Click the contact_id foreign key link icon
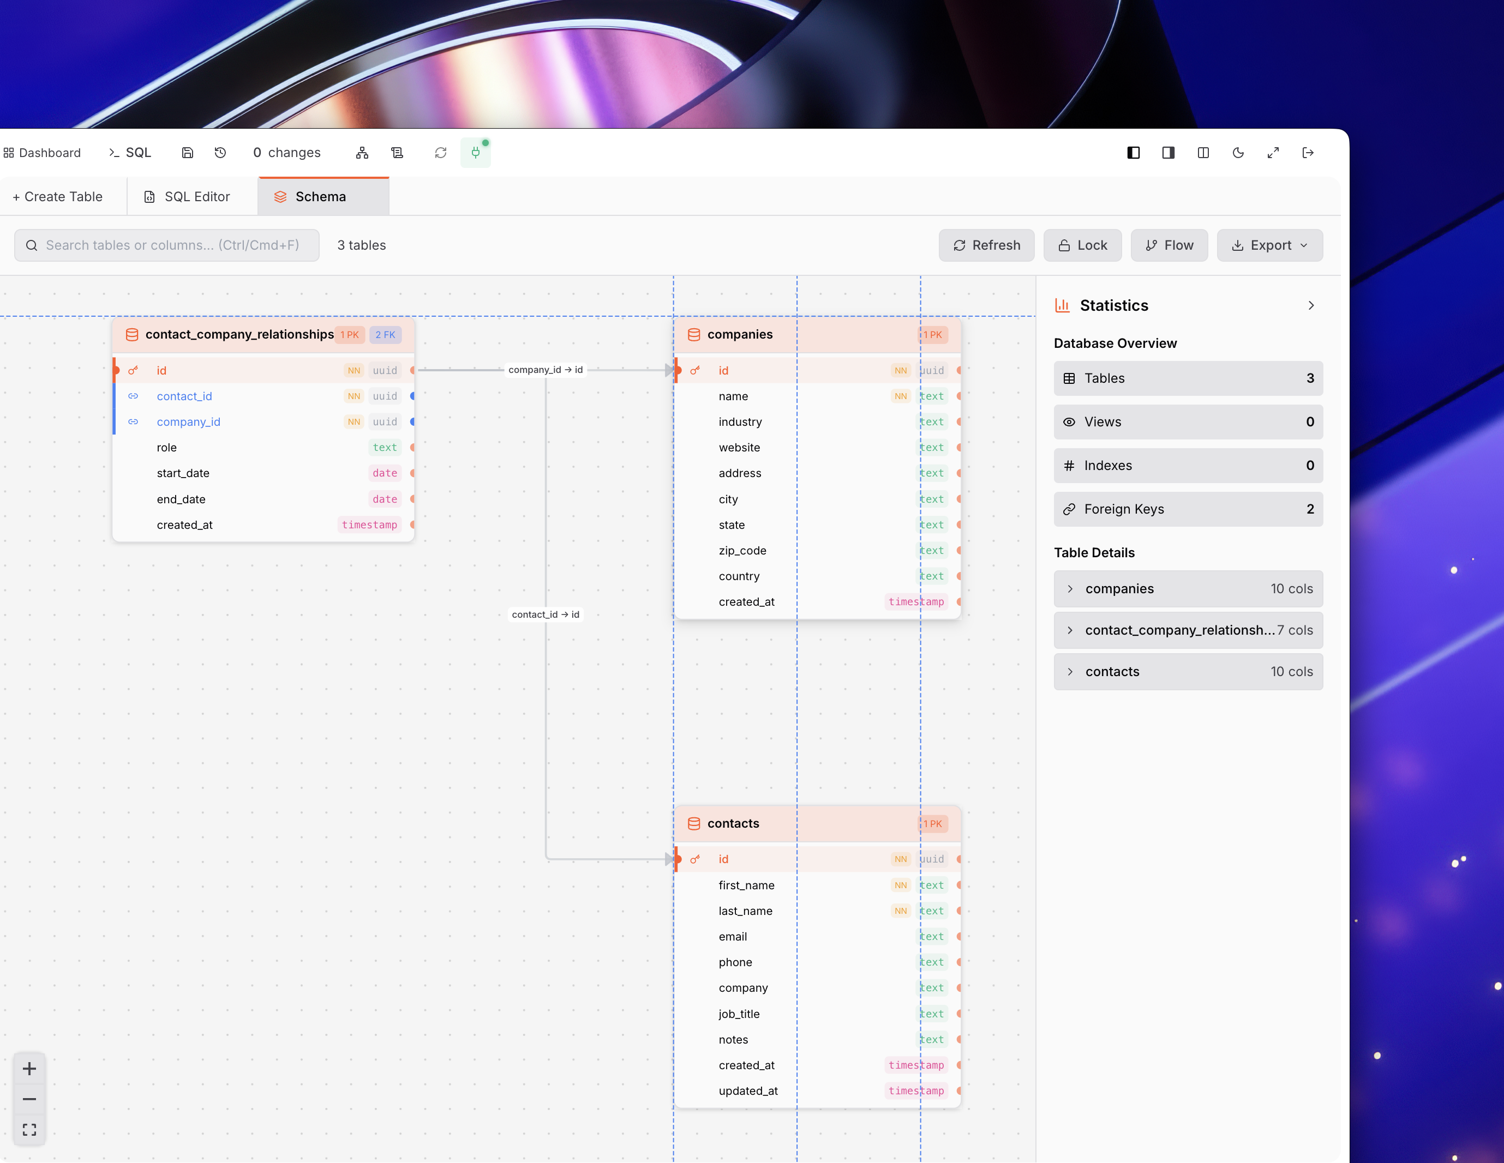The width and height of the screenshot is (1504, 1163). 134,396
